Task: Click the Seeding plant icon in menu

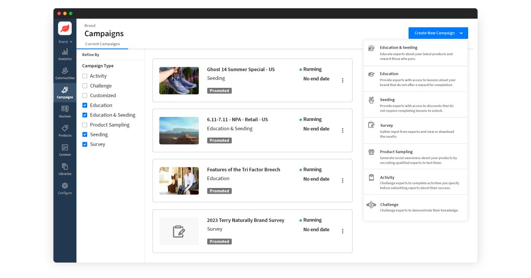Action: coord(371,100)
